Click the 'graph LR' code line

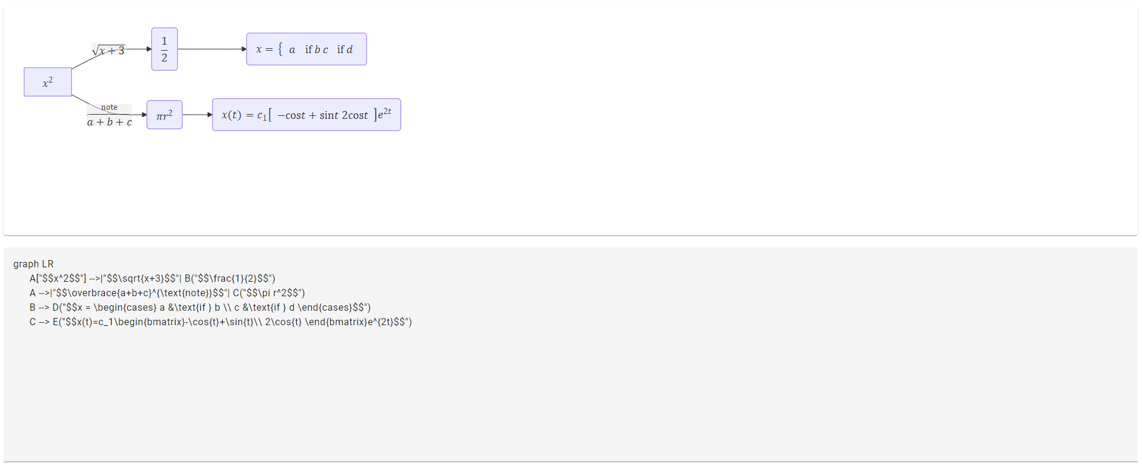(33, 264)
